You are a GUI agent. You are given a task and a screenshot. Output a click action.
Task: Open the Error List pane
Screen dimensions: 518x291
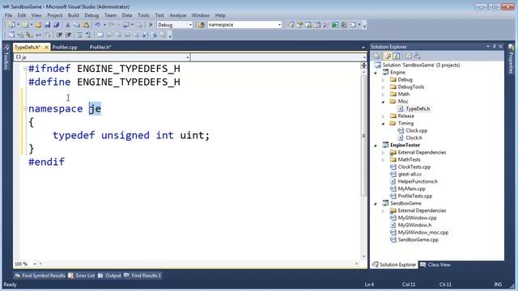click(81, 276)
